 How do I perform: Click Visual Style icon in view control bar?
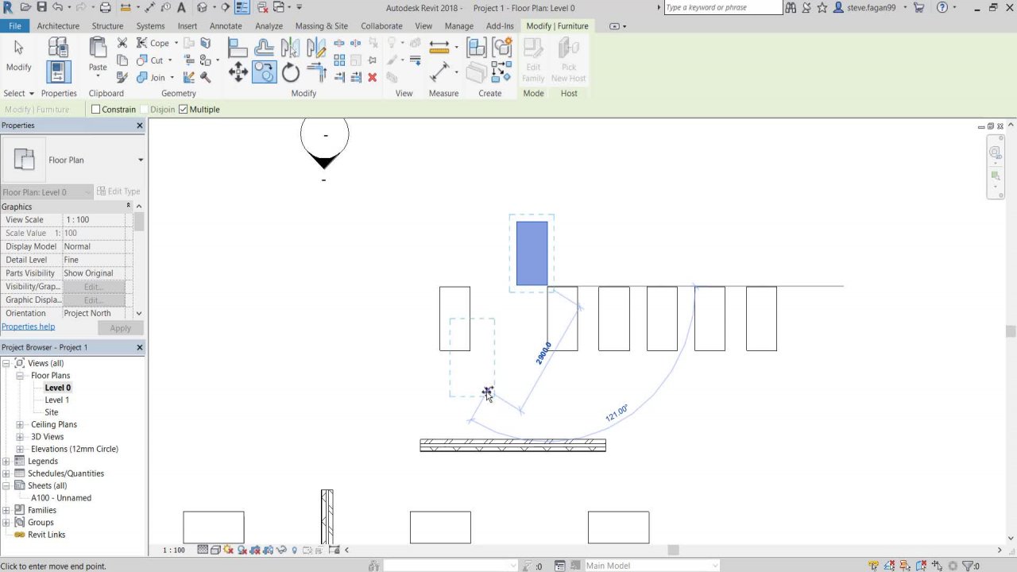coord(215,550)
